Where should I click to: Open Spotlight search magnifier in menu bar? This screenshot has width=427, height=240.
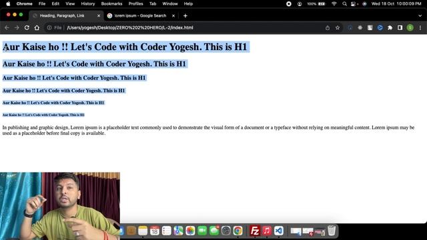344,4
